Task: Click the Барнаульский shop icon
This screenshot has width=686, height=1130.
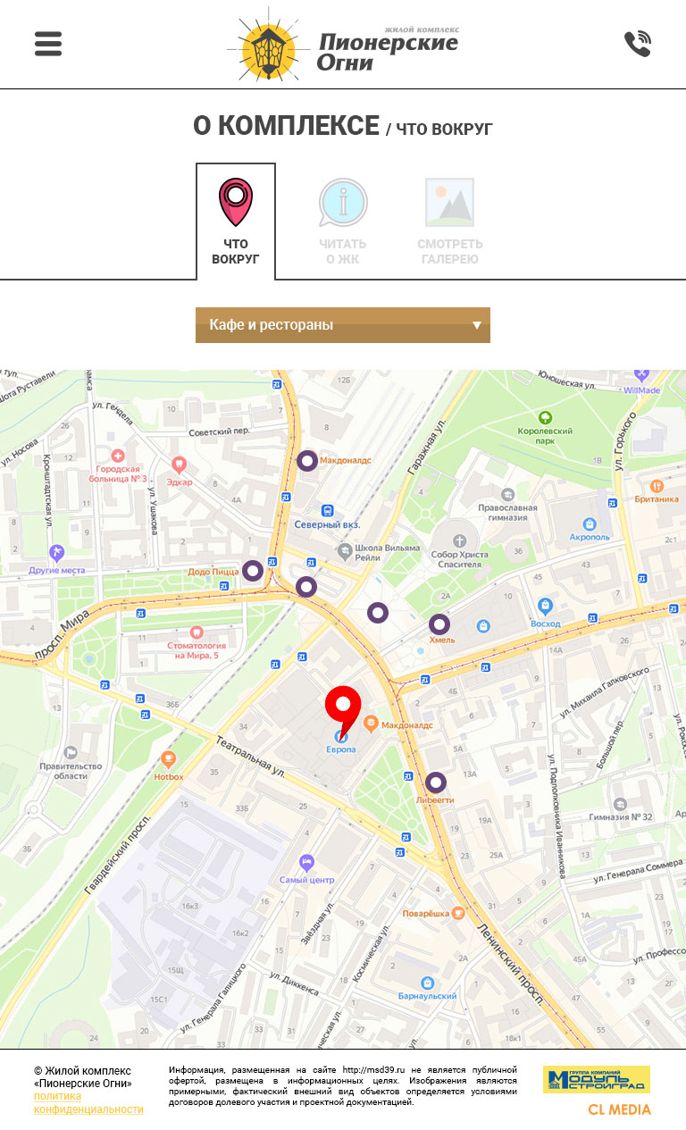Action: [428, 982]
